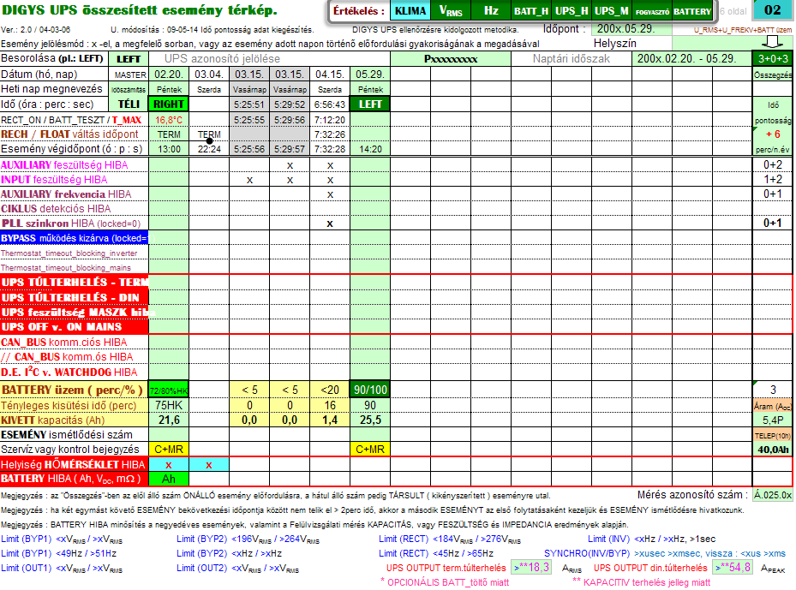
Task: Click the KLIMA evaluation button
Action: (410, 11)
